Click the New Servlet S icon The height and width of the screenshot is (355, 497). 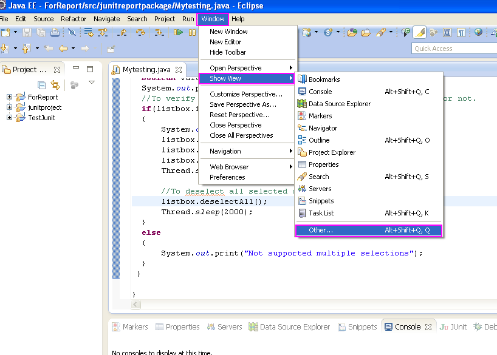tap(328, 32)
